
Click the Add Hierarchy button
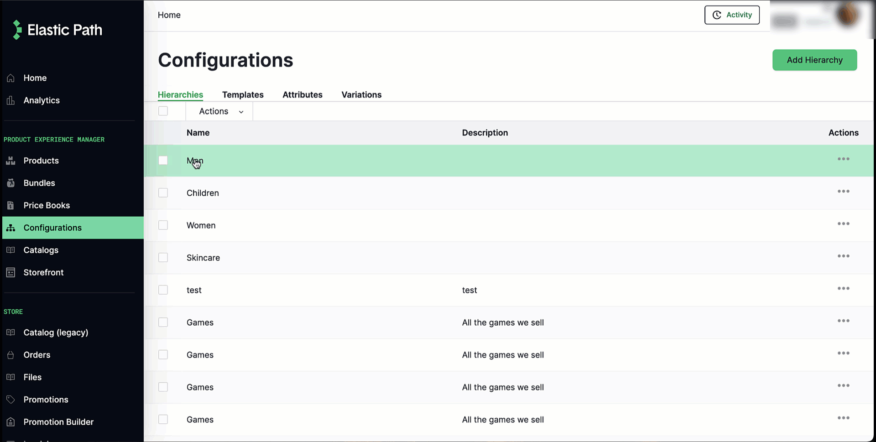click(x=814, y=60)
